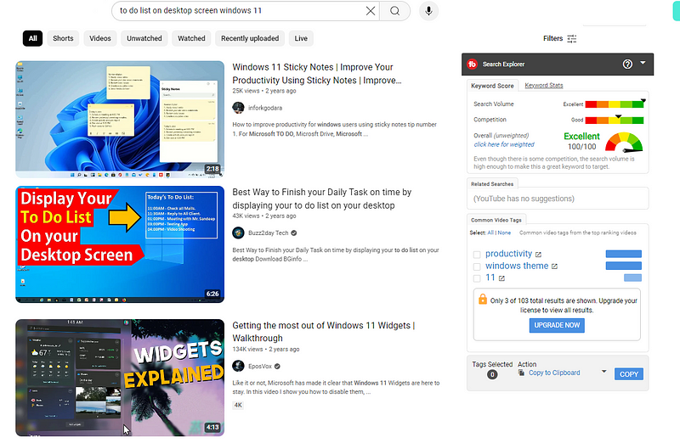
Task: Open the Best Way to Finish Daily Task title
Action: coord(322,199)
